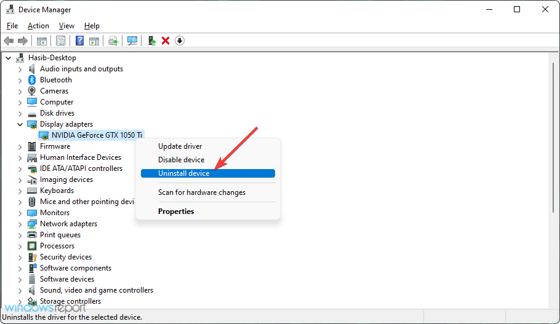This screenshot has height=324, width=560.
Task: Expand the Software devices category chevron
Action: pyautogui.click(x=20, y=279)
